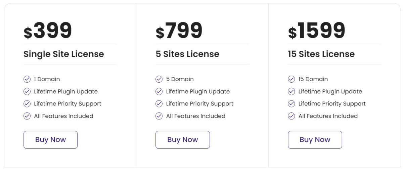The image size is (403, 170).
Task: Click Buy Now under Single Site License
Action: click(x=50, y=140)
